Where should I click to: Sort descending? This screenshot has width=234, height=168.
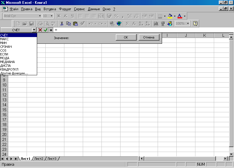click(x=148, y=24)
